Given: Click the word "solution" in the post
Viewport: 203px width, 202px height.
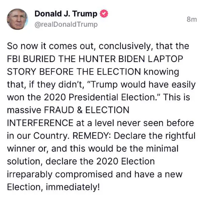Looking at the screenshot, I should (x=25, y=161).
